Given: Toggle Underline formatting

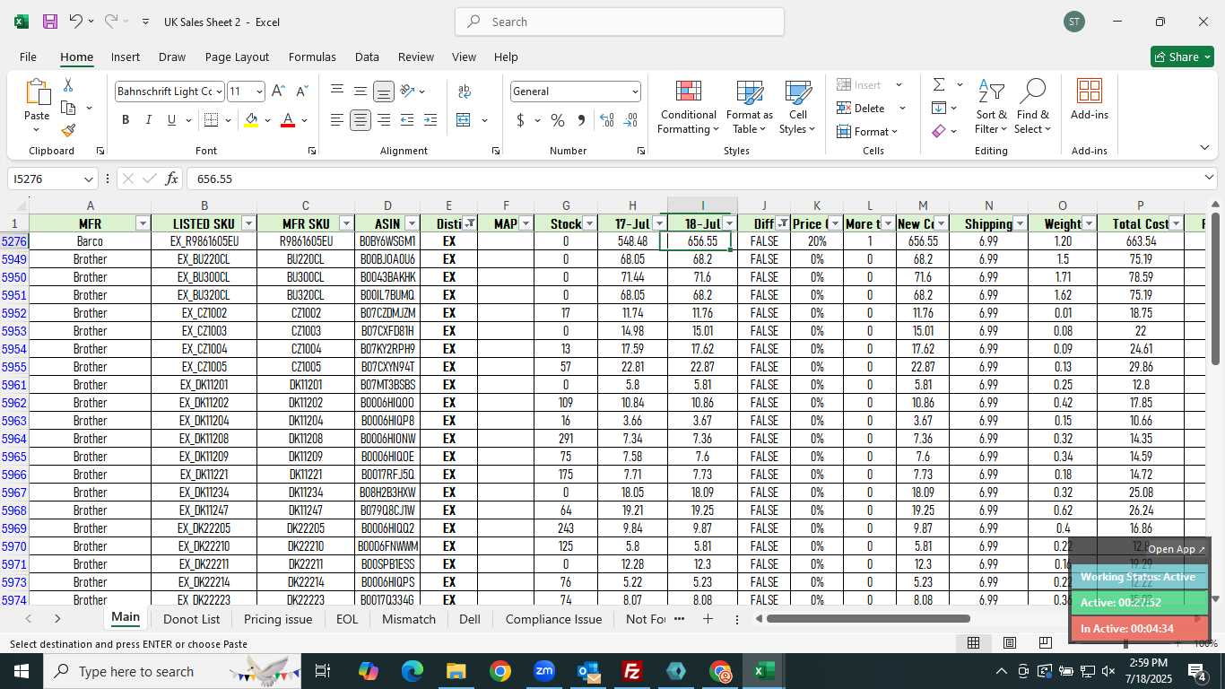Looking at the screenshot, I should click(171, 120).
